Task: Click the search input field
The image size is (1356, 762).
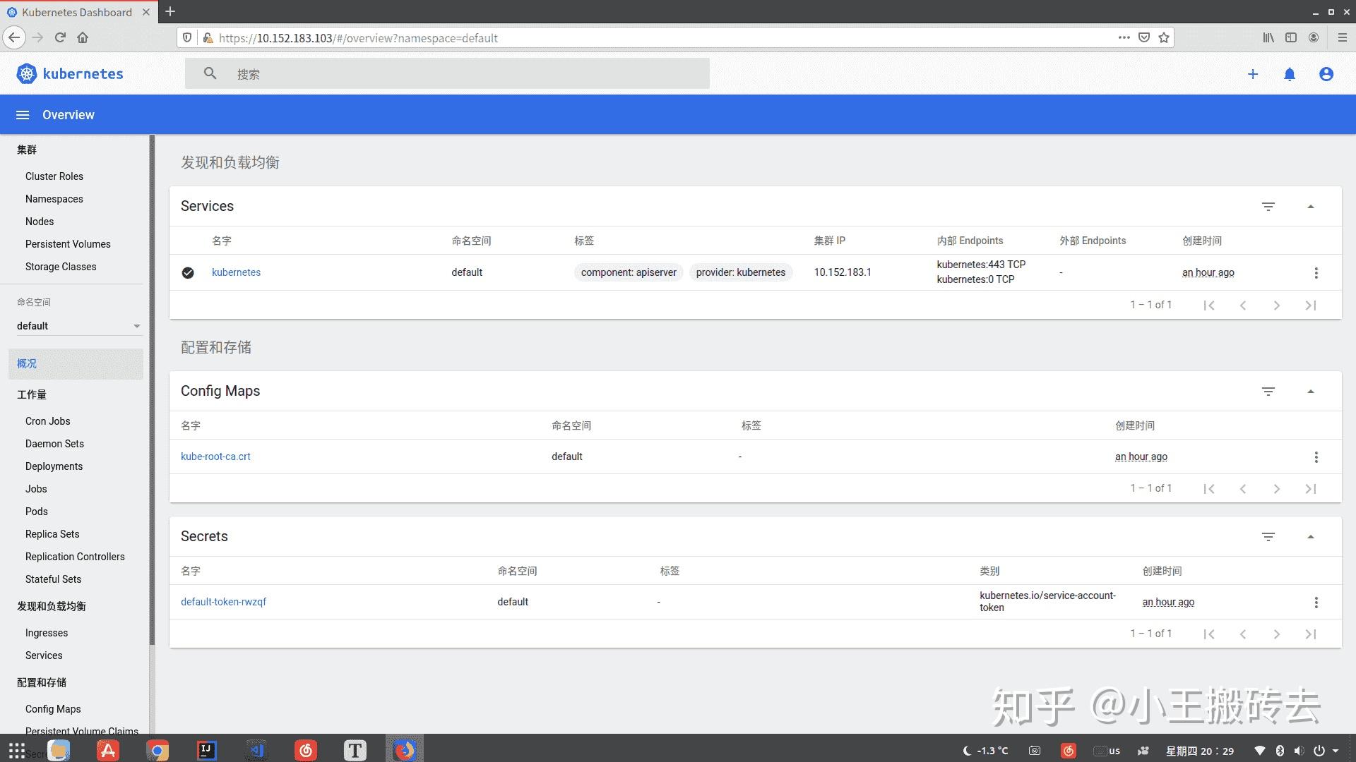Action: [x=459, y=74]
